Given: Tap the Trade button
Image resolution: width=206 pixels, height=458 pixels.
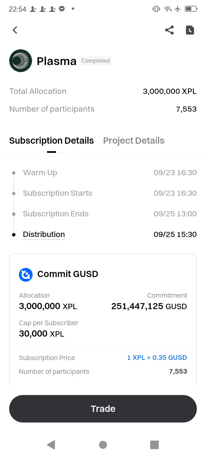Looking at the screenshot, I should pyautogui.click(x=103, y=409).
